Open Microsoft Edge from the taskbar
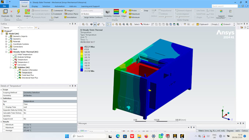249x140 pixels. 118,136
